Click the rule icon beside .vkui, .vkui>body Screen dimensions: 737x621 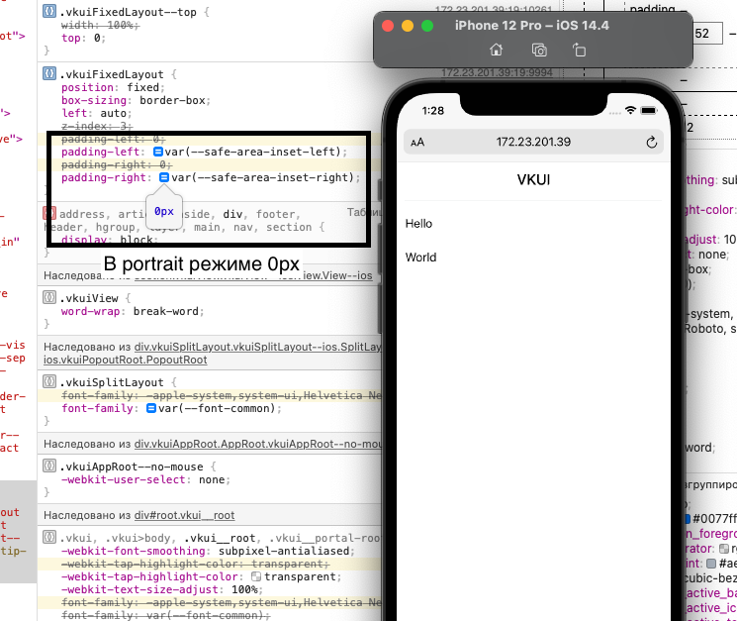48,537
